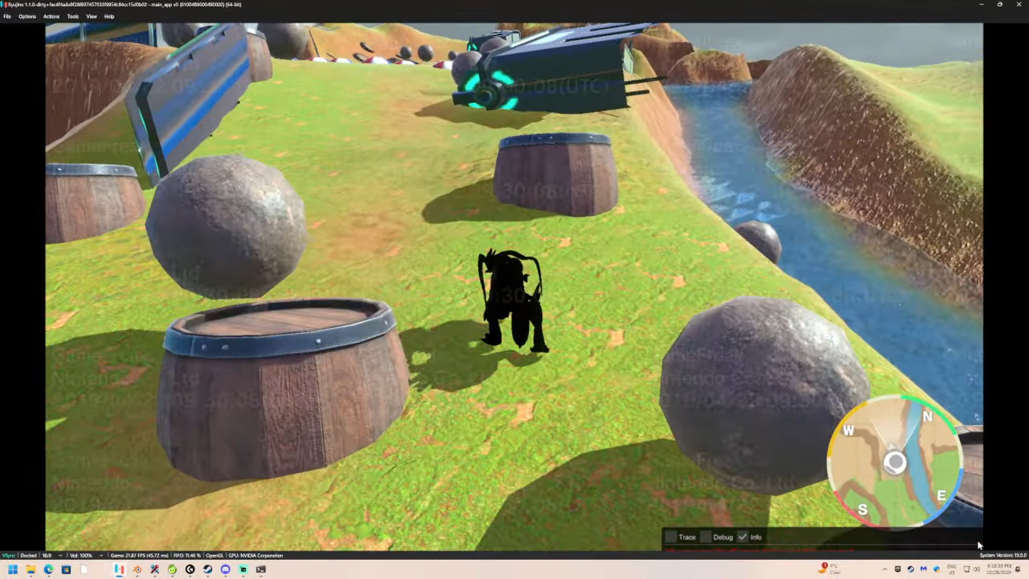The image size is (1029, 579).
Task: Click the first dark tray icon
Action: click(x=898, y=569)
